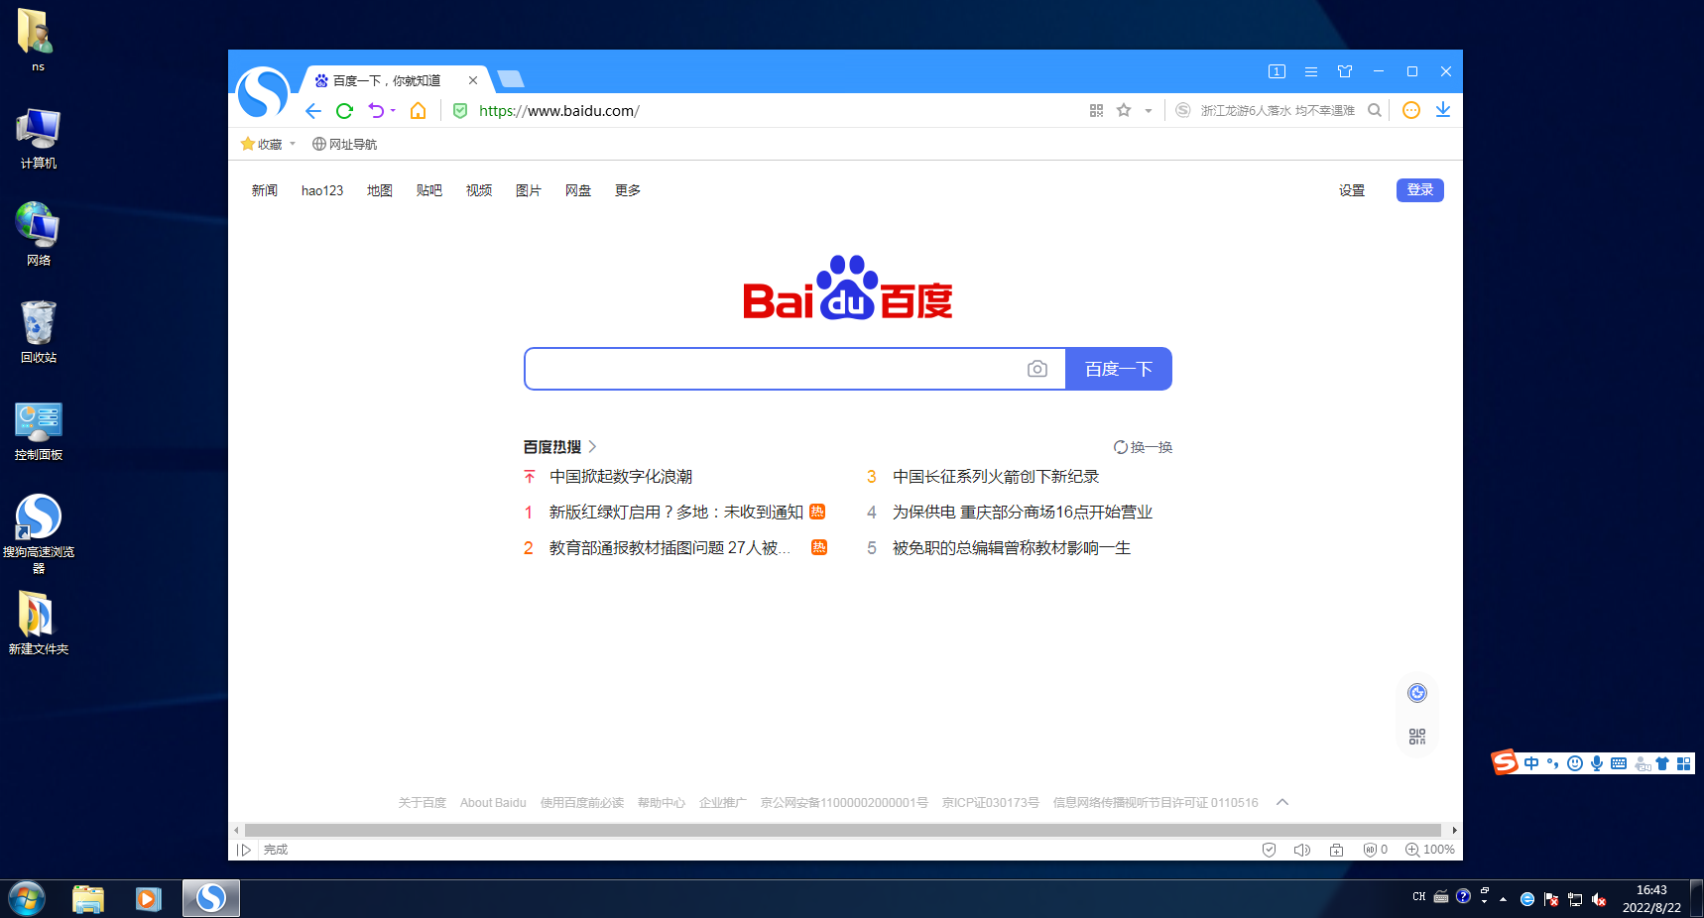Open the 贴吧 navigation link
The image size is (1704, 918).
pyautogui.click(x=429, y=190)
